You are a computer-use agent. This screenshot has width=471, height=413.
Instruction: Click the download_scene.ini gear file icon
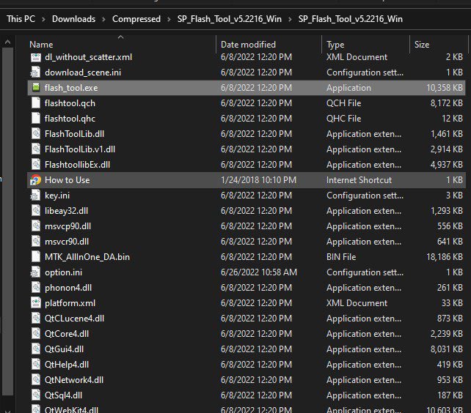[35, 72]
